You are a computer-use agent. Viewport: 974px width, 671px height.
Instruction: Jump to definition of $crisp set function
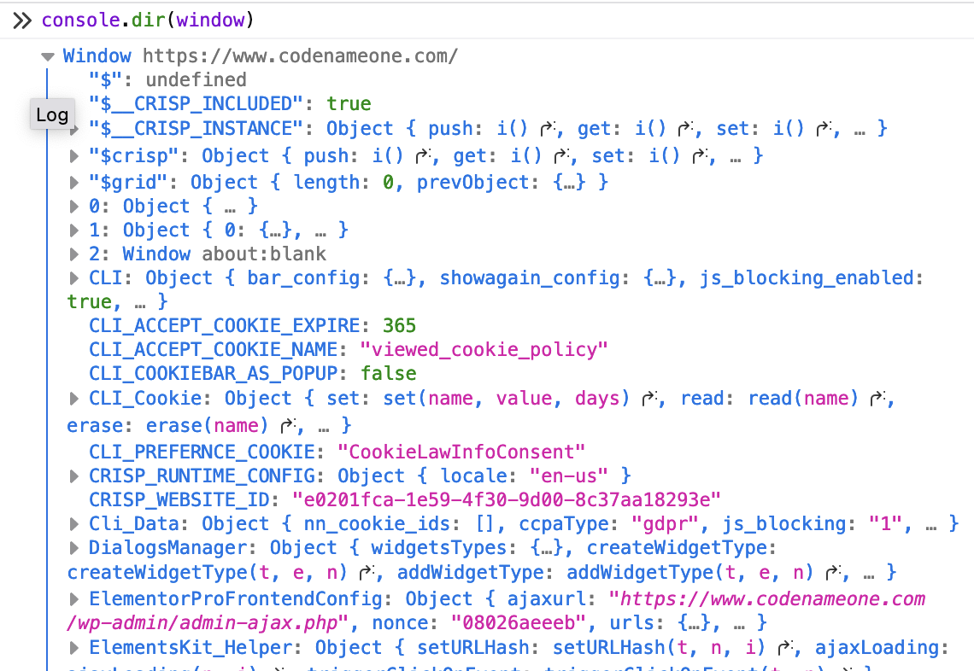pos(700,156)
